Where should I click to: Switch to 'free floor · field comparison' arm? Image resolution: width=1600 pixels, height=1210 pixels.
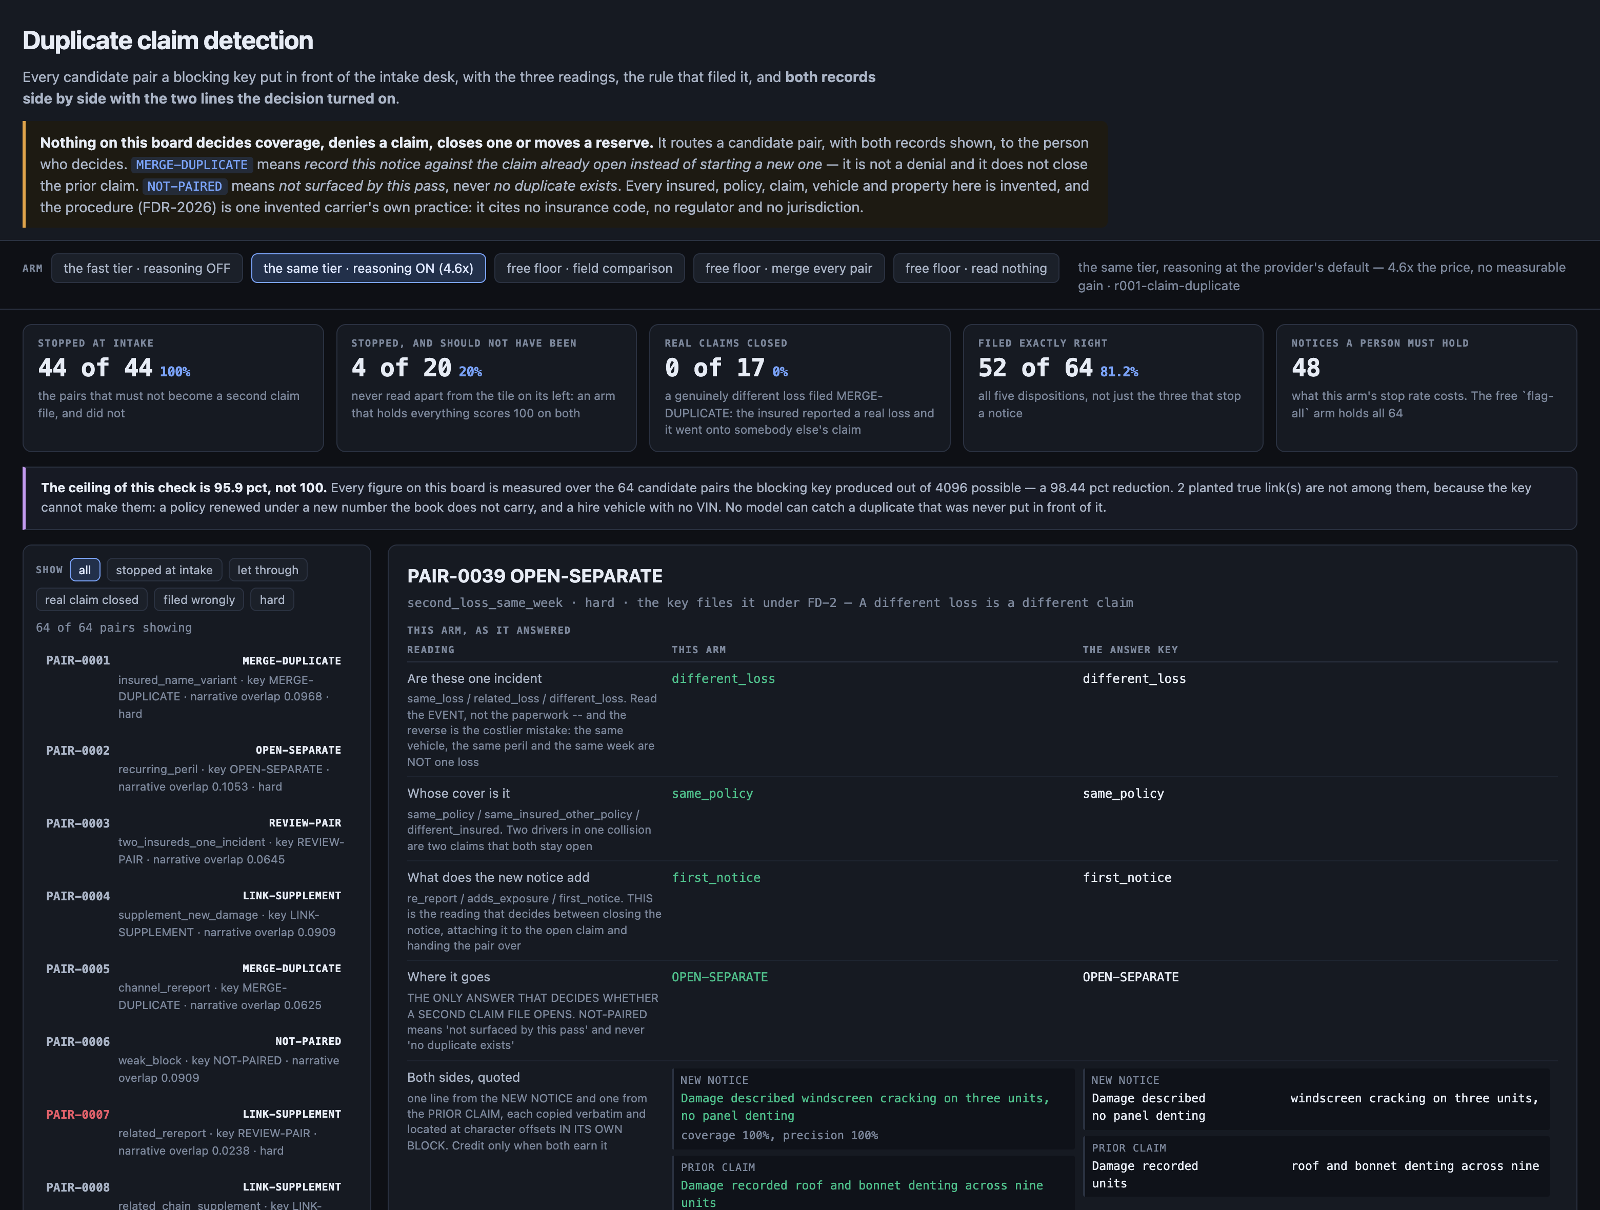click(x=590, y=268)
